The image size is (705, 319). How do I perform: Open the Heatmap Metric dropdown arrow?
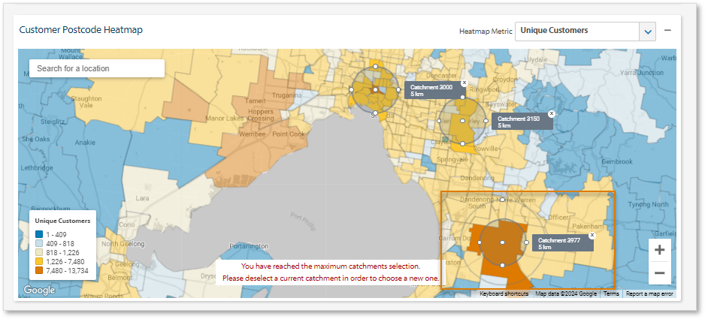[x=648, y=31]
